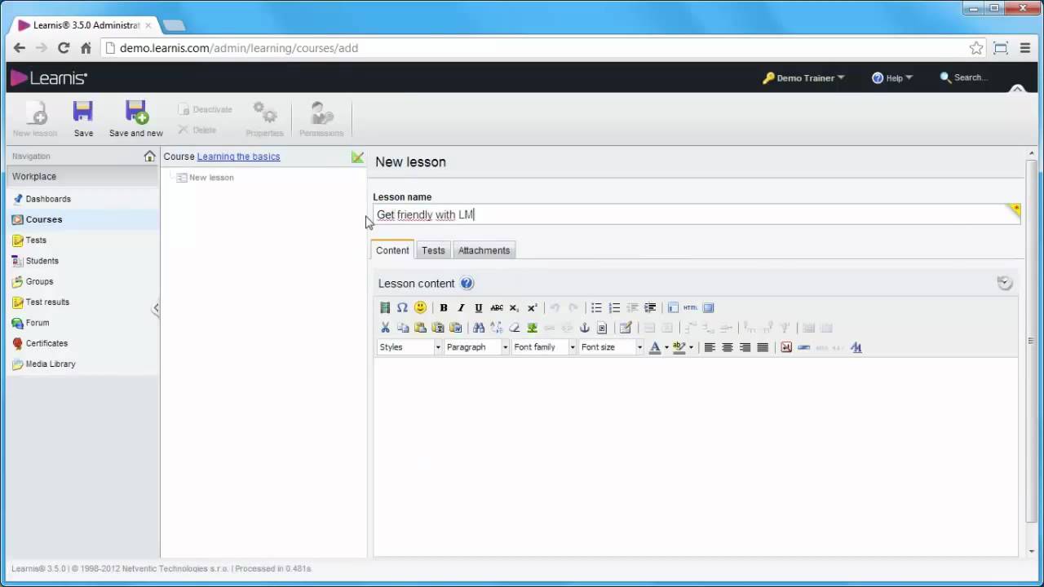This screenshot has height=587, width=1044.
Task: Collapse the navigation side panel
Action: tap(156, 308)
